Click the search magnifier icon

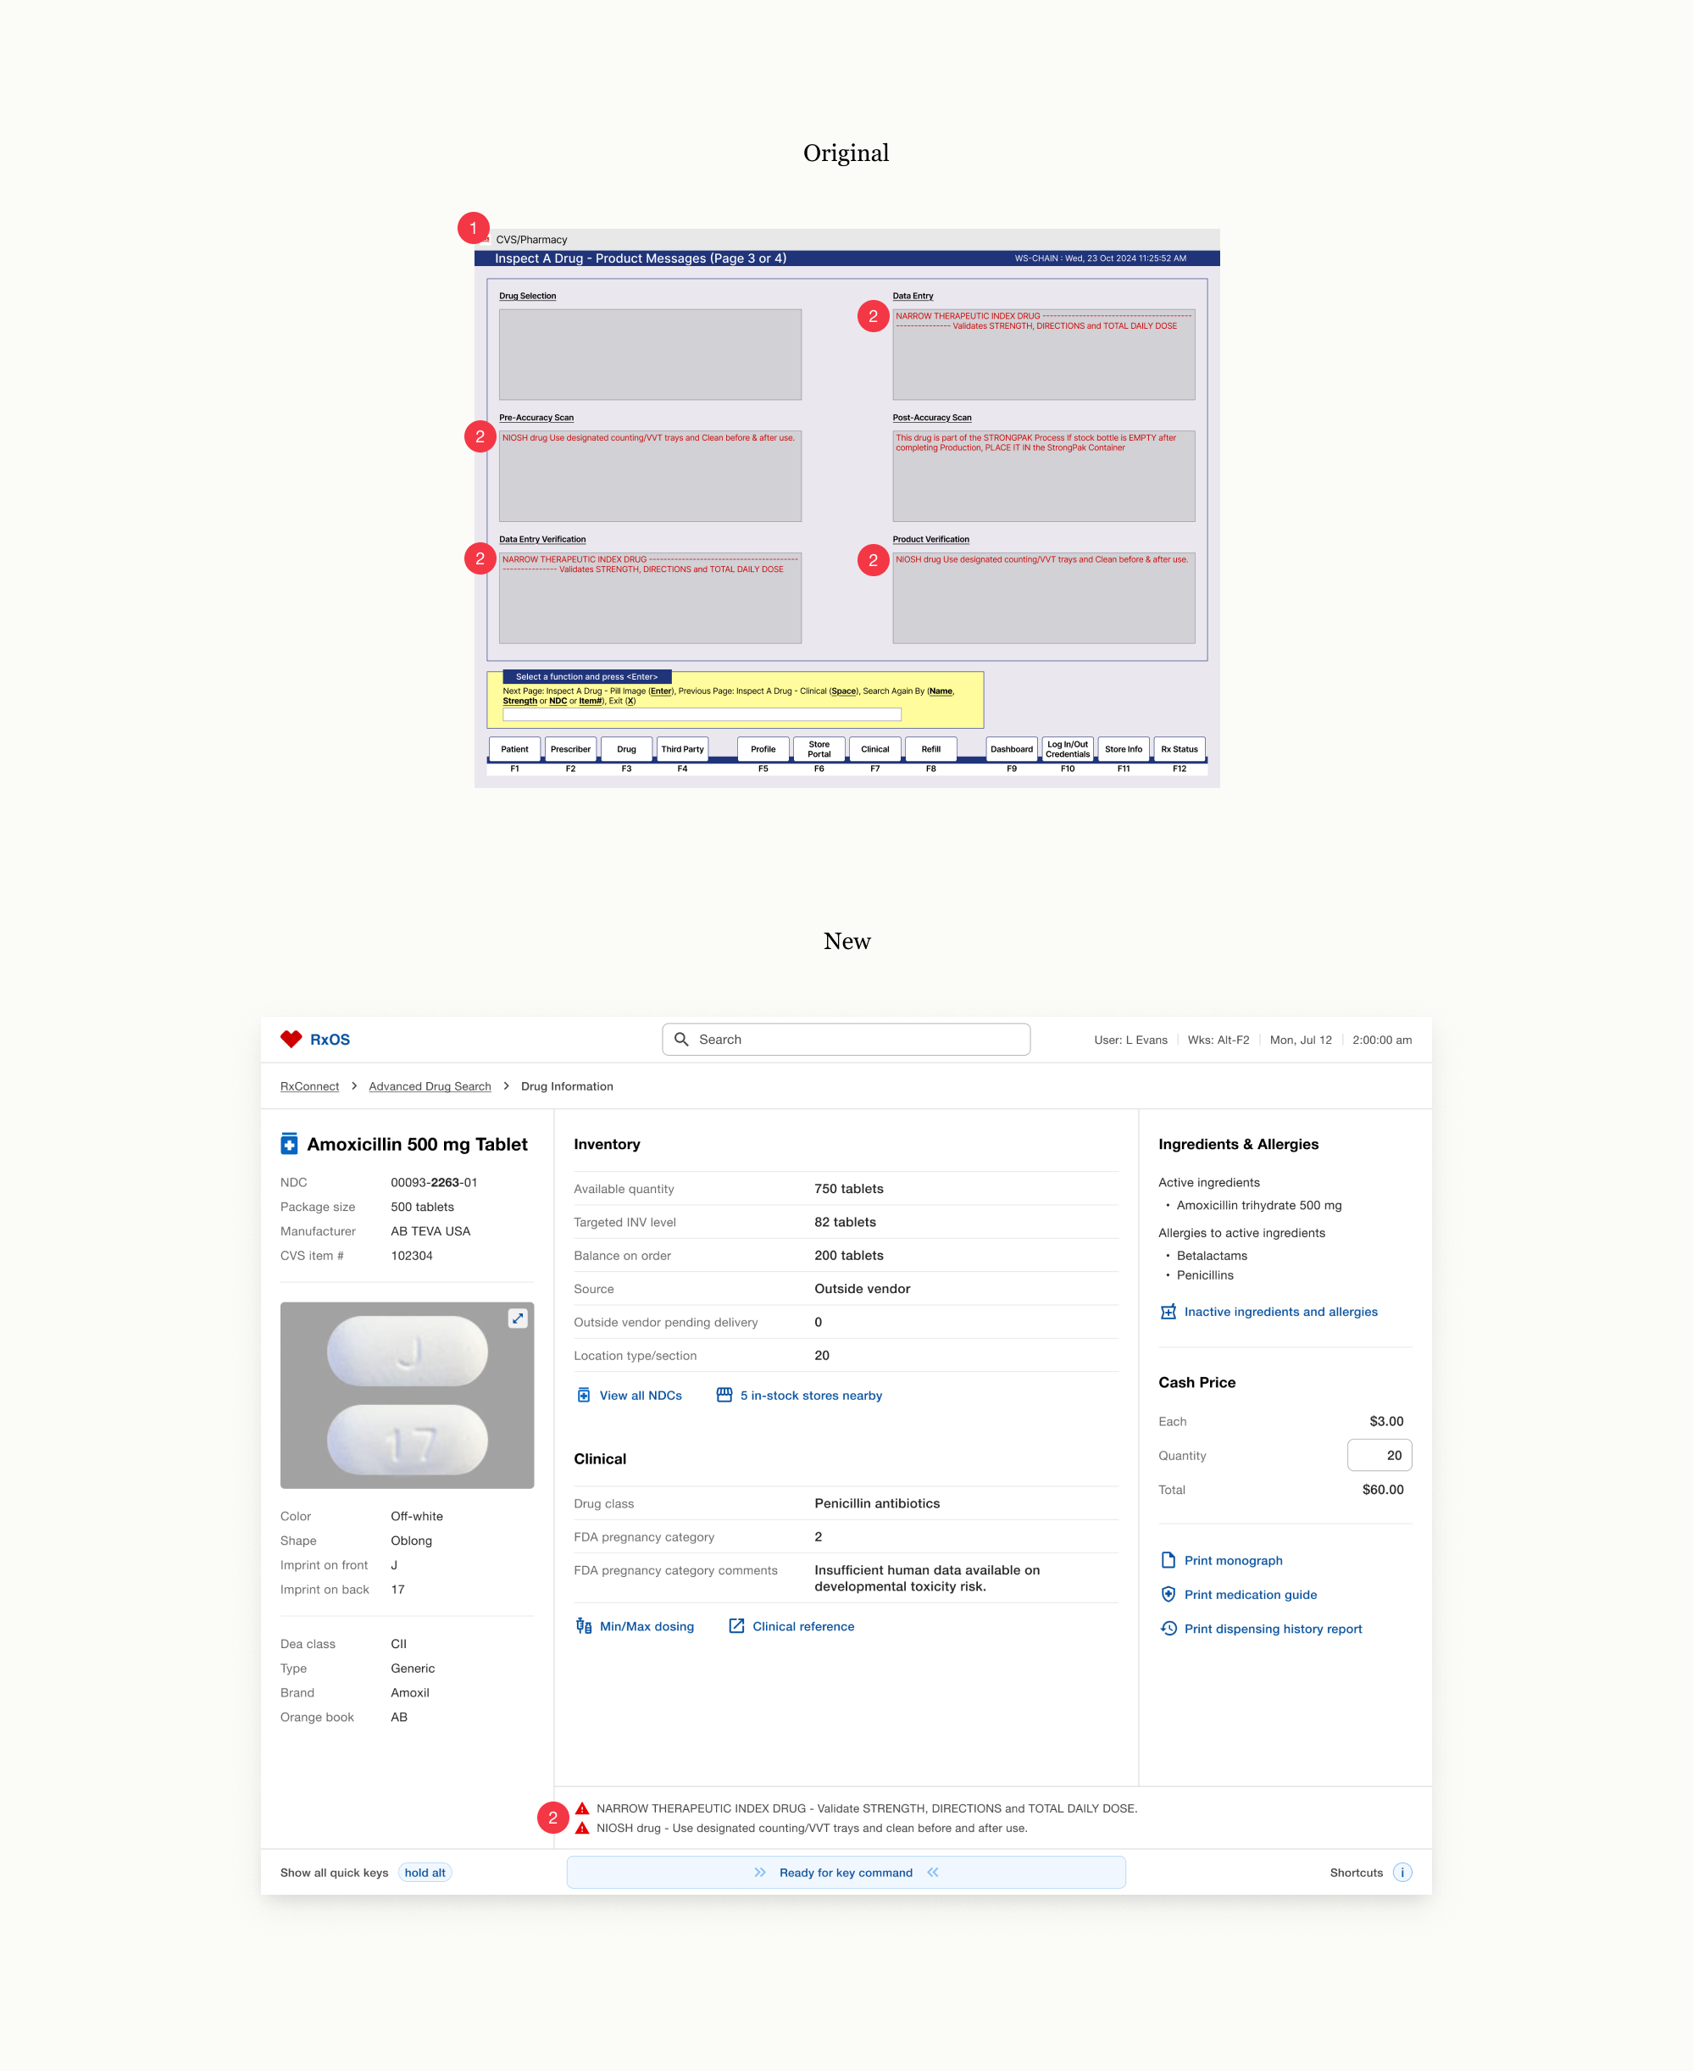681,1040
